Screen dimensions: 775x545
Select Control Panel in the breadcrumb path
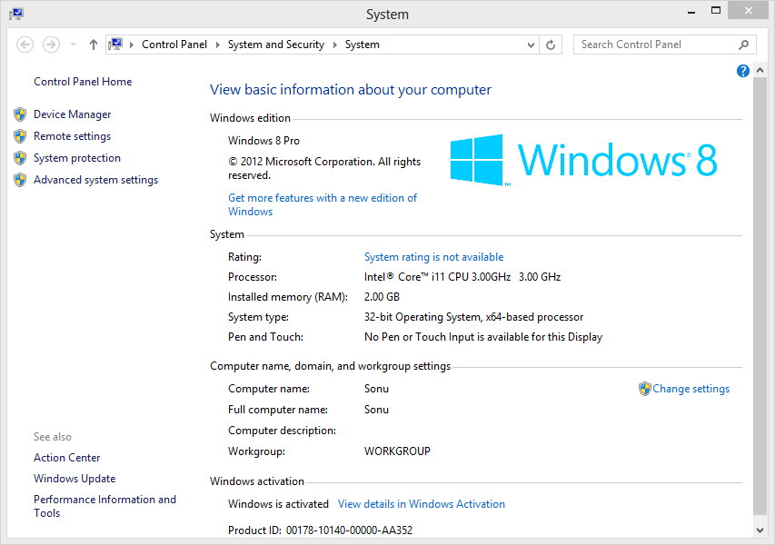click(x=174, y=44)
